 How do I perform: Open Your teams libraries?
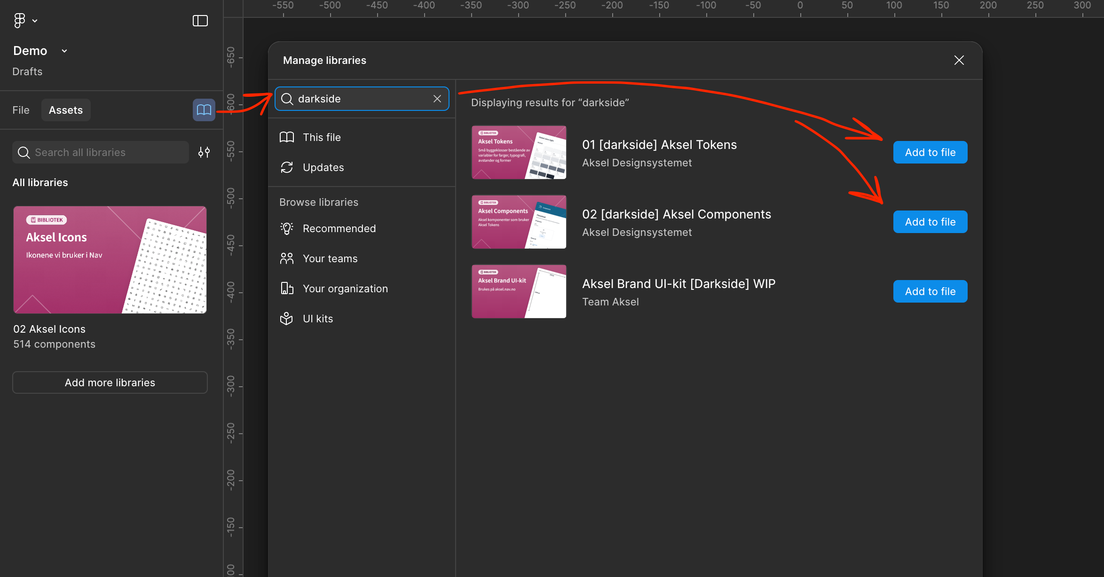330,258
